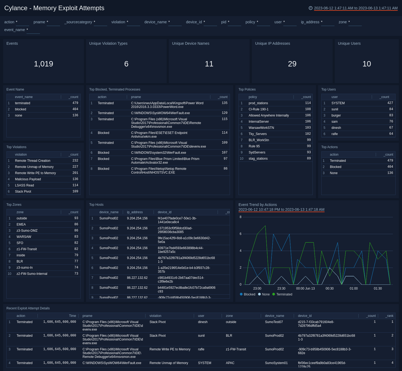
Task: Select the terminated row in Event Name panel
Action: click(23, 103)
